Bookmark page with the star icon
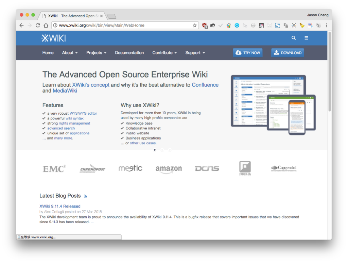The width and height of the screenshot is (348, 263). tap(195, 25)
